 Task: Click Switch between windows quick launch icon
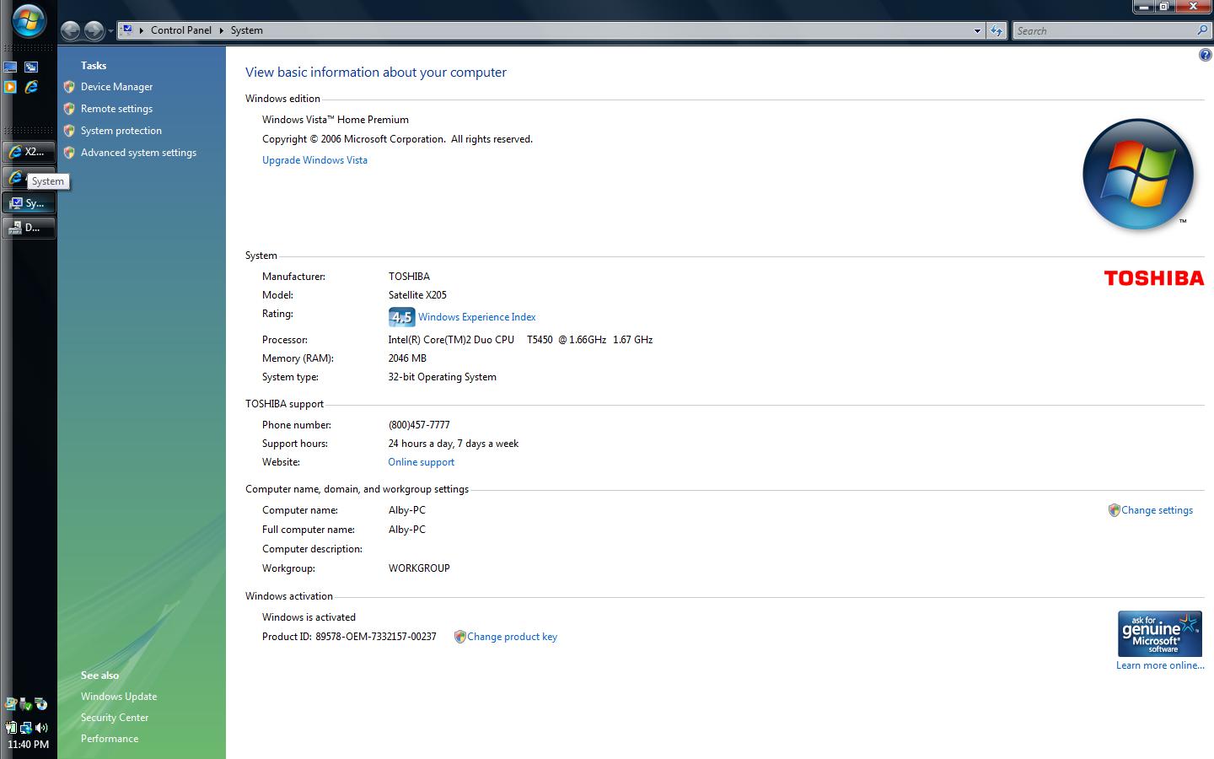31,67
